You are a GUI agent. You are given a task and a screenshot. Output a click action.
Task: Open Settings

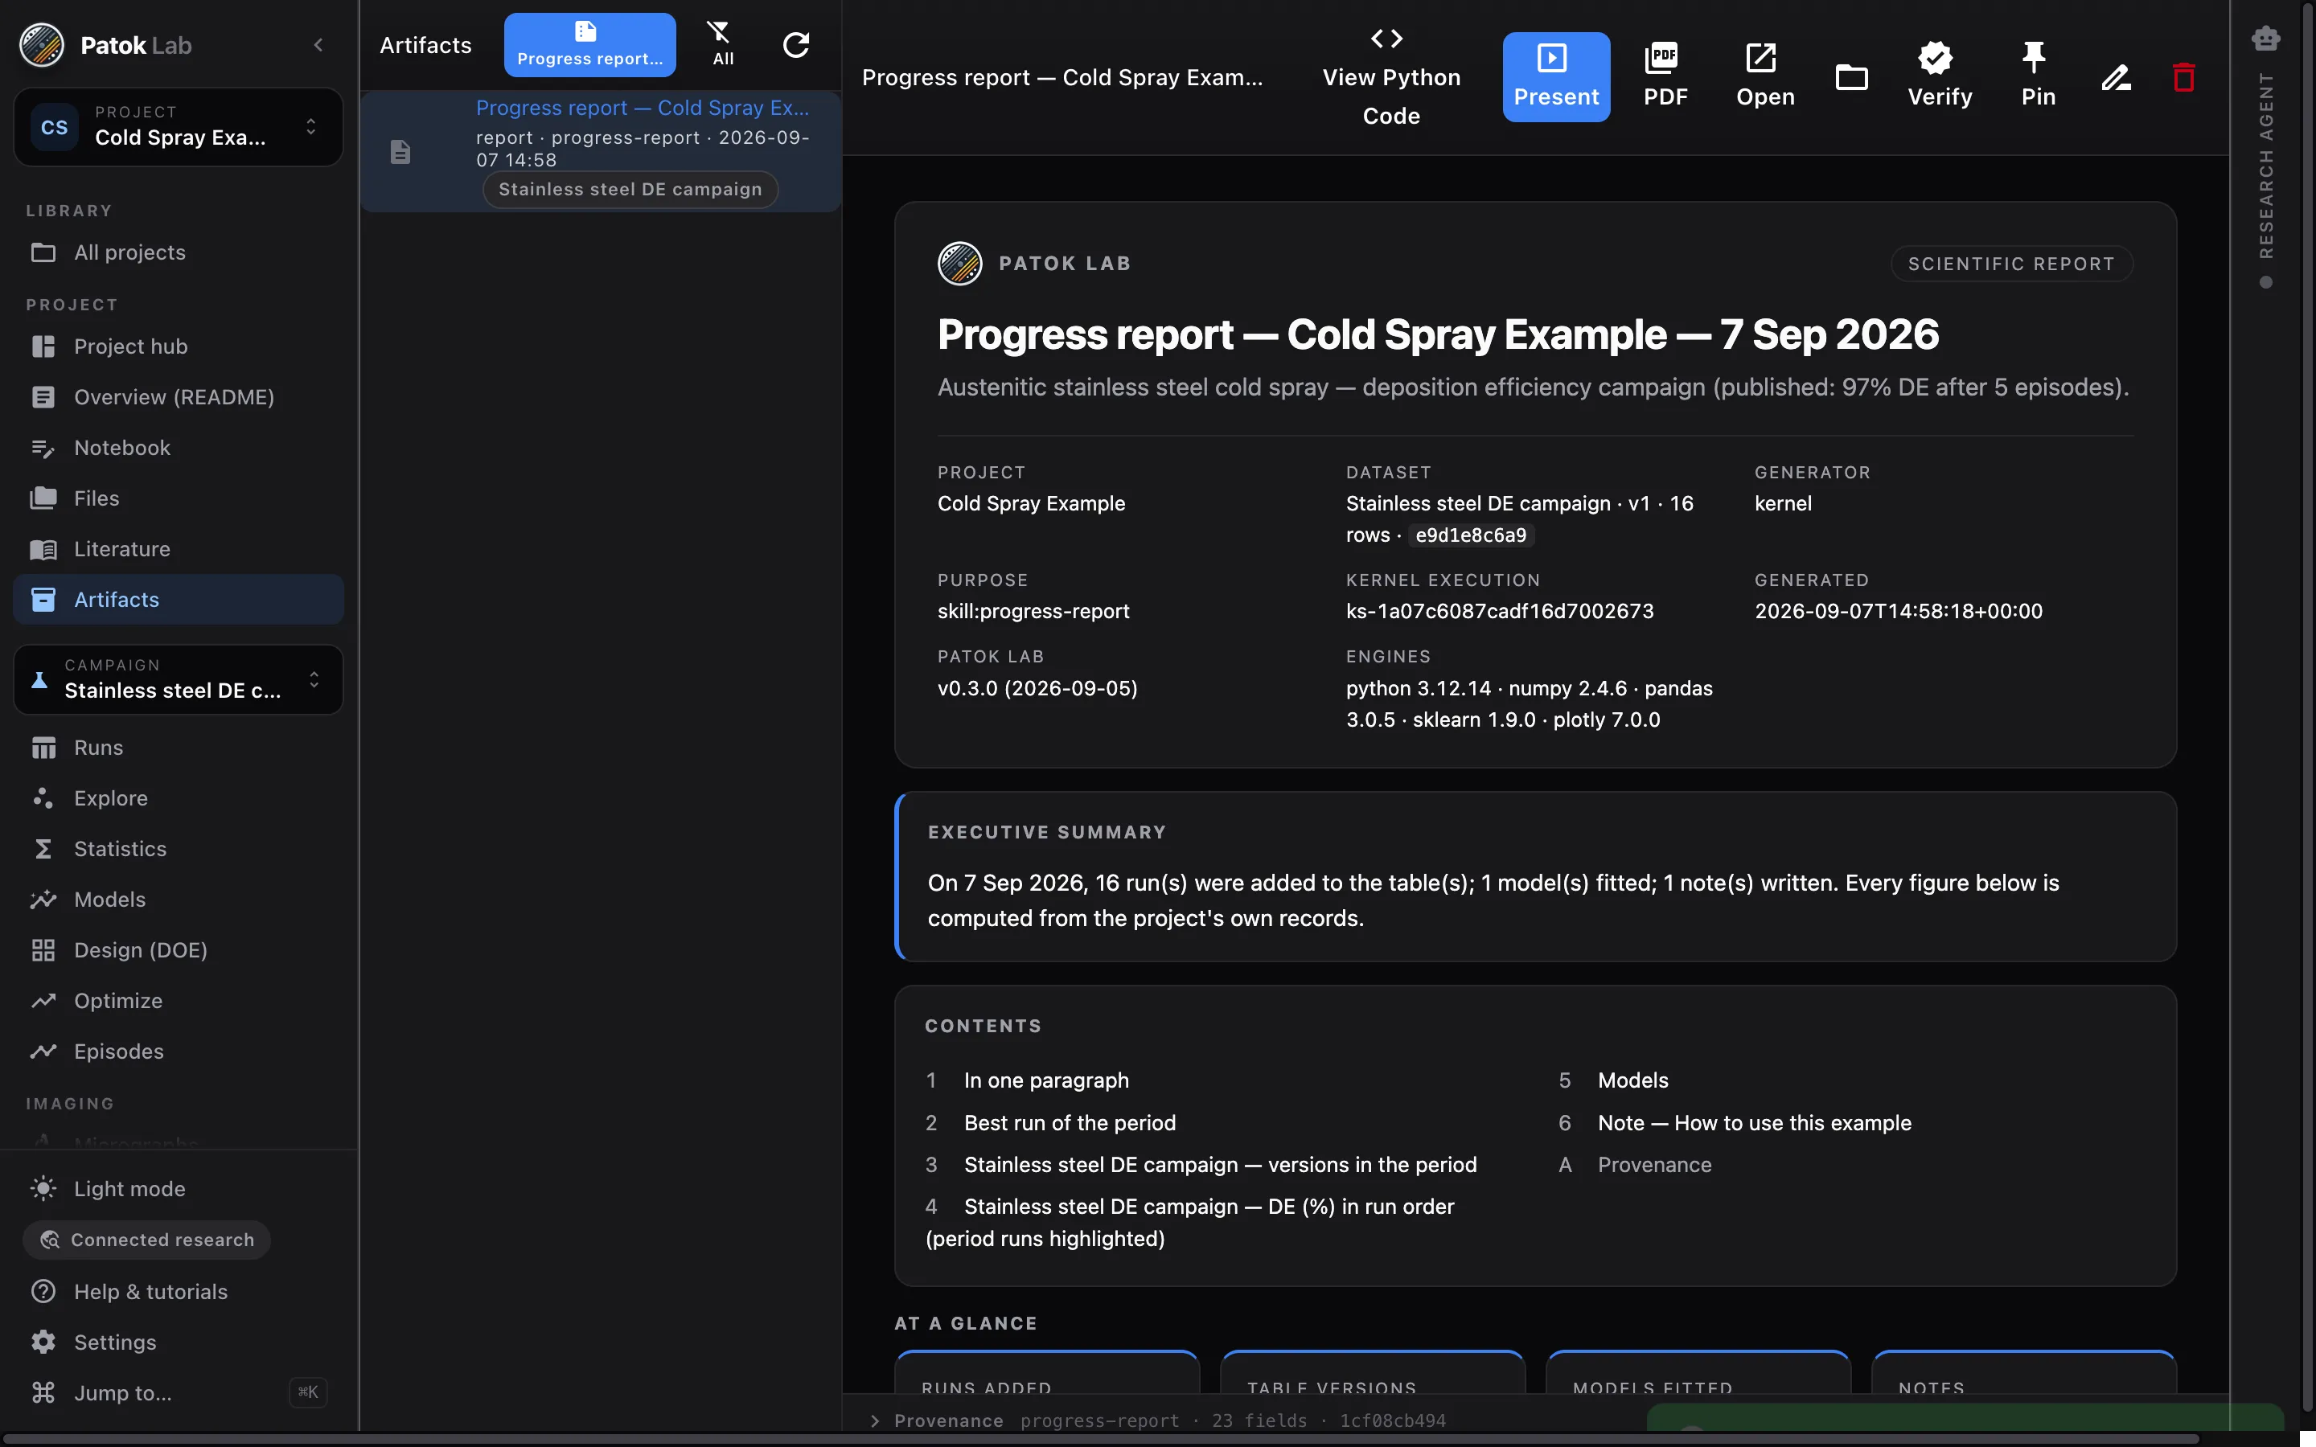click(x=178, y=1342)
